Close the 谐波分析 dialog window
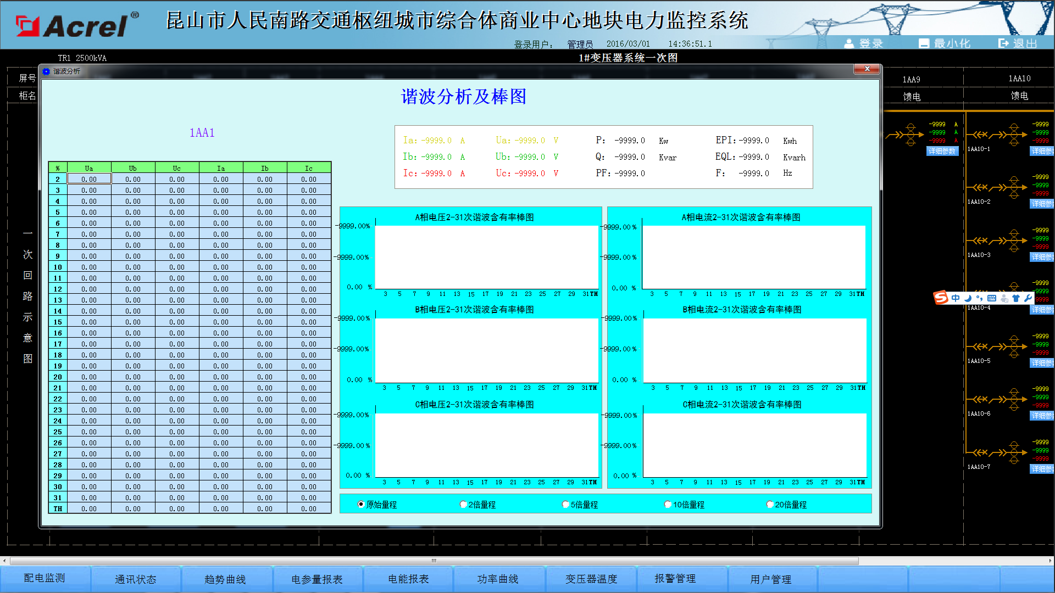Image resolution: width=1055 pixels, height=593 pixels. coord(867,69)
